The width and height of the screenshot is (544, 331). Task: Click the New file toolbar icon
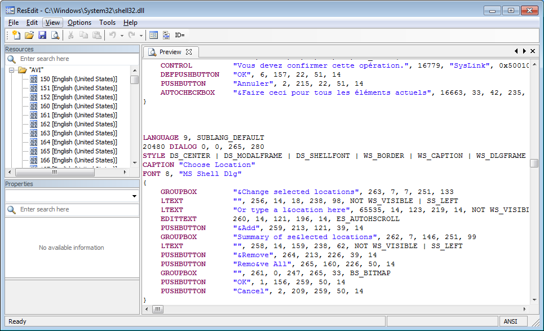coord(16,36)
